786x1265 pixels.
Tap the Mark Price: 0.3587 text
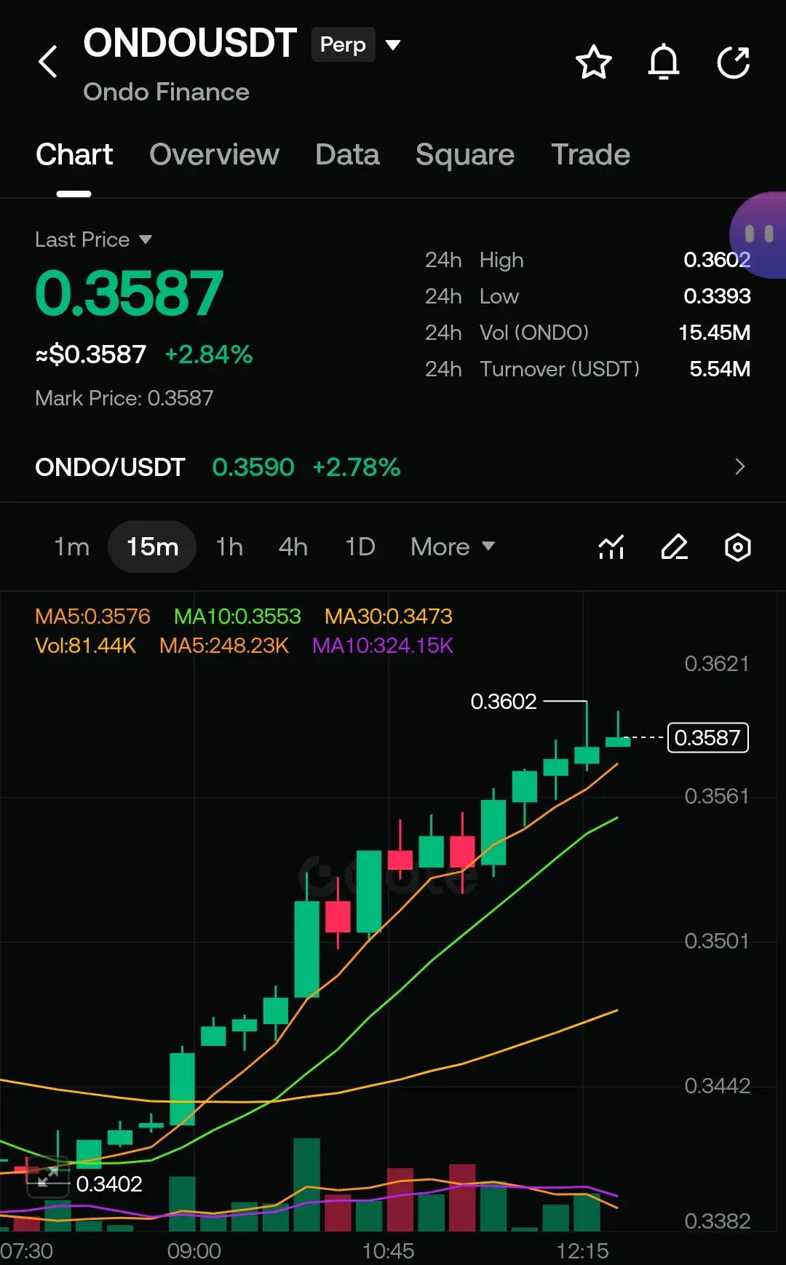[124, 398]
